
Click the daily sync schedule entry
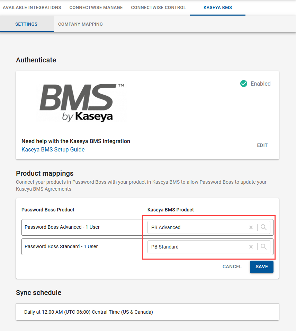click(147, 312)
